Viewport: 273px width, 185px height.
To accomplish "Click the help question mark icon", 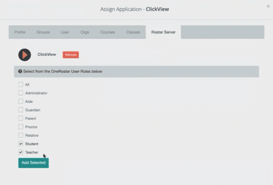I will click(x=20, y=72).
